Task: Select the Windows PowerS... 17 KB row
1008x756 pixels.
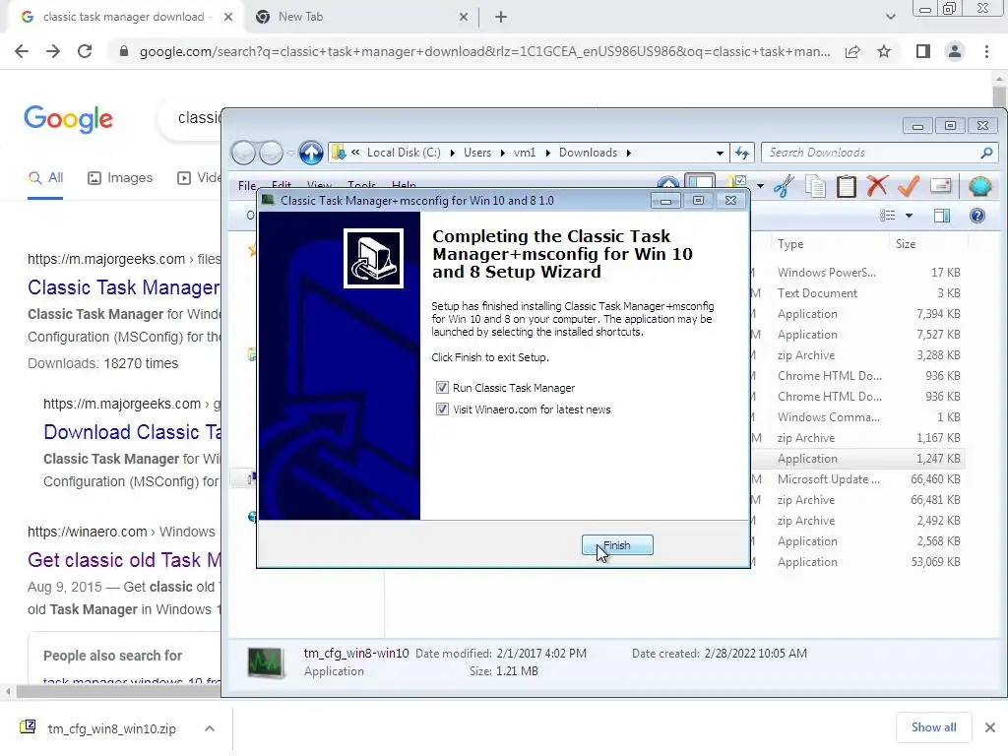Action: pos(858,272)
